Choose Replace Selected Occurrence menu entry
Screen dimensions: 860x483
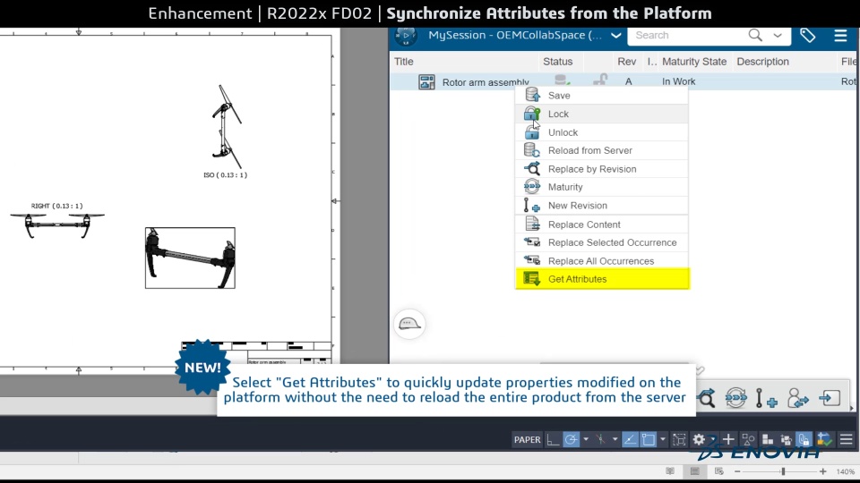click(602, 242)
